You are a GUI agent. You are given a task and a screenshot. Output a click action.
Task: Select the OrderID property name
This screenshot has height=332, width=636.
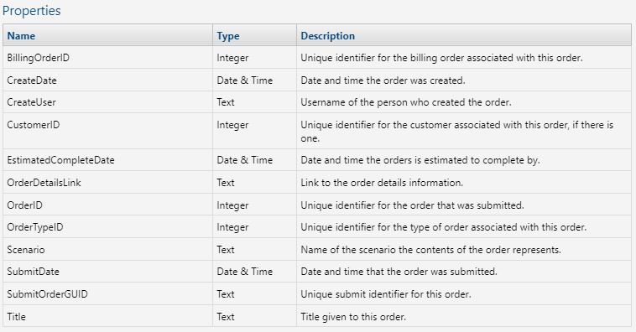pos(24,205)
